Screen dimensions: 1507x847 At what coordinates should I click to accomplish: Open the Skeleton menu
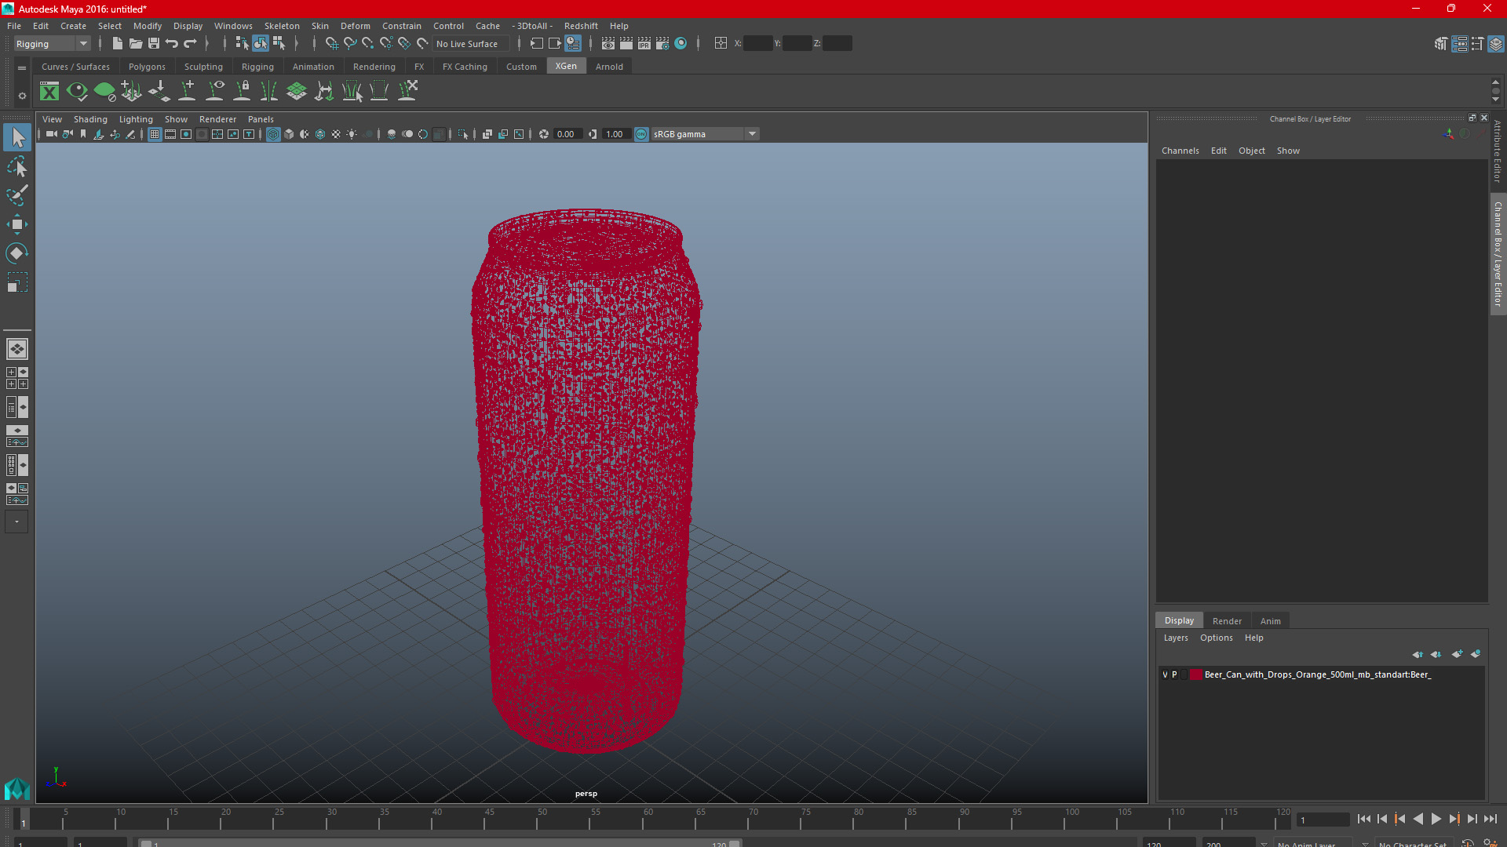(282, 26)
